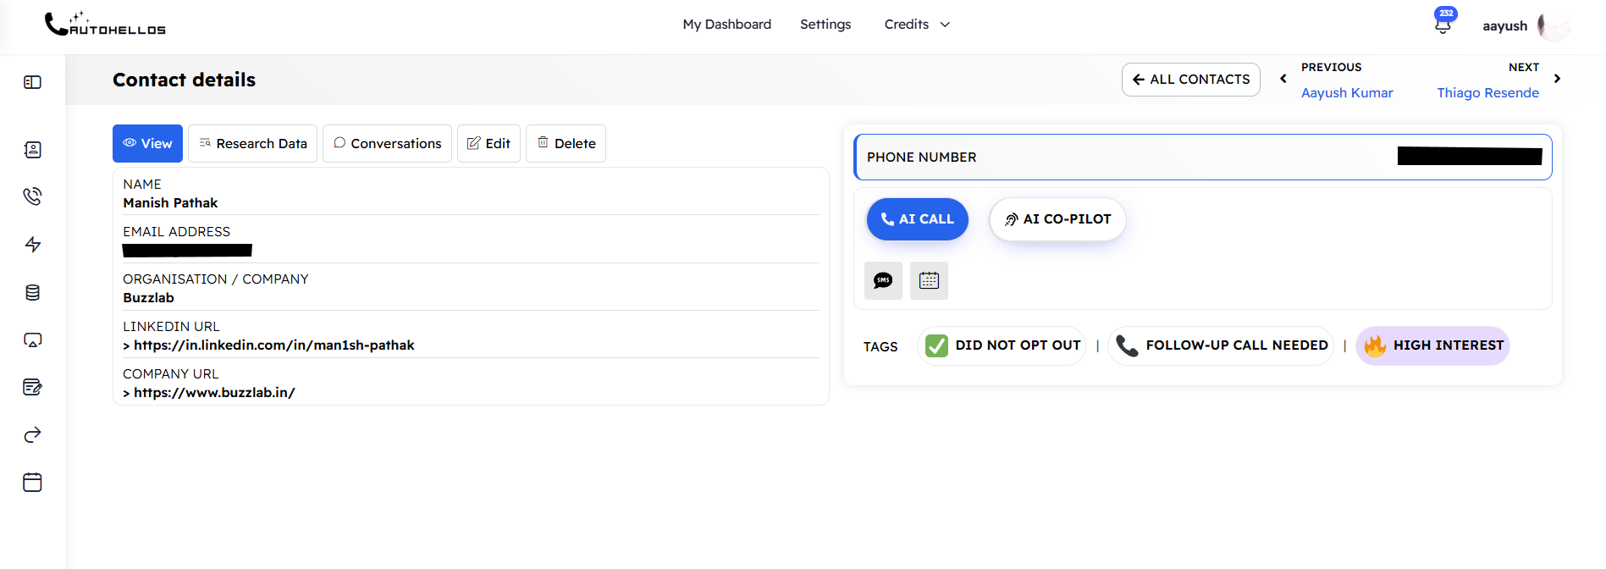Open previous contact Aayush Kumar link

[x=1347, y=93]
